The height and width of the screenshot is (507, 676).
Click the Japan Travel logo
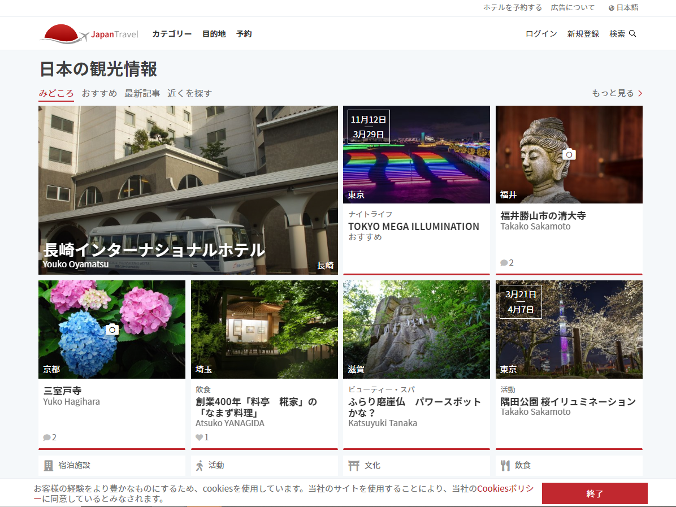tap(89, 33)
